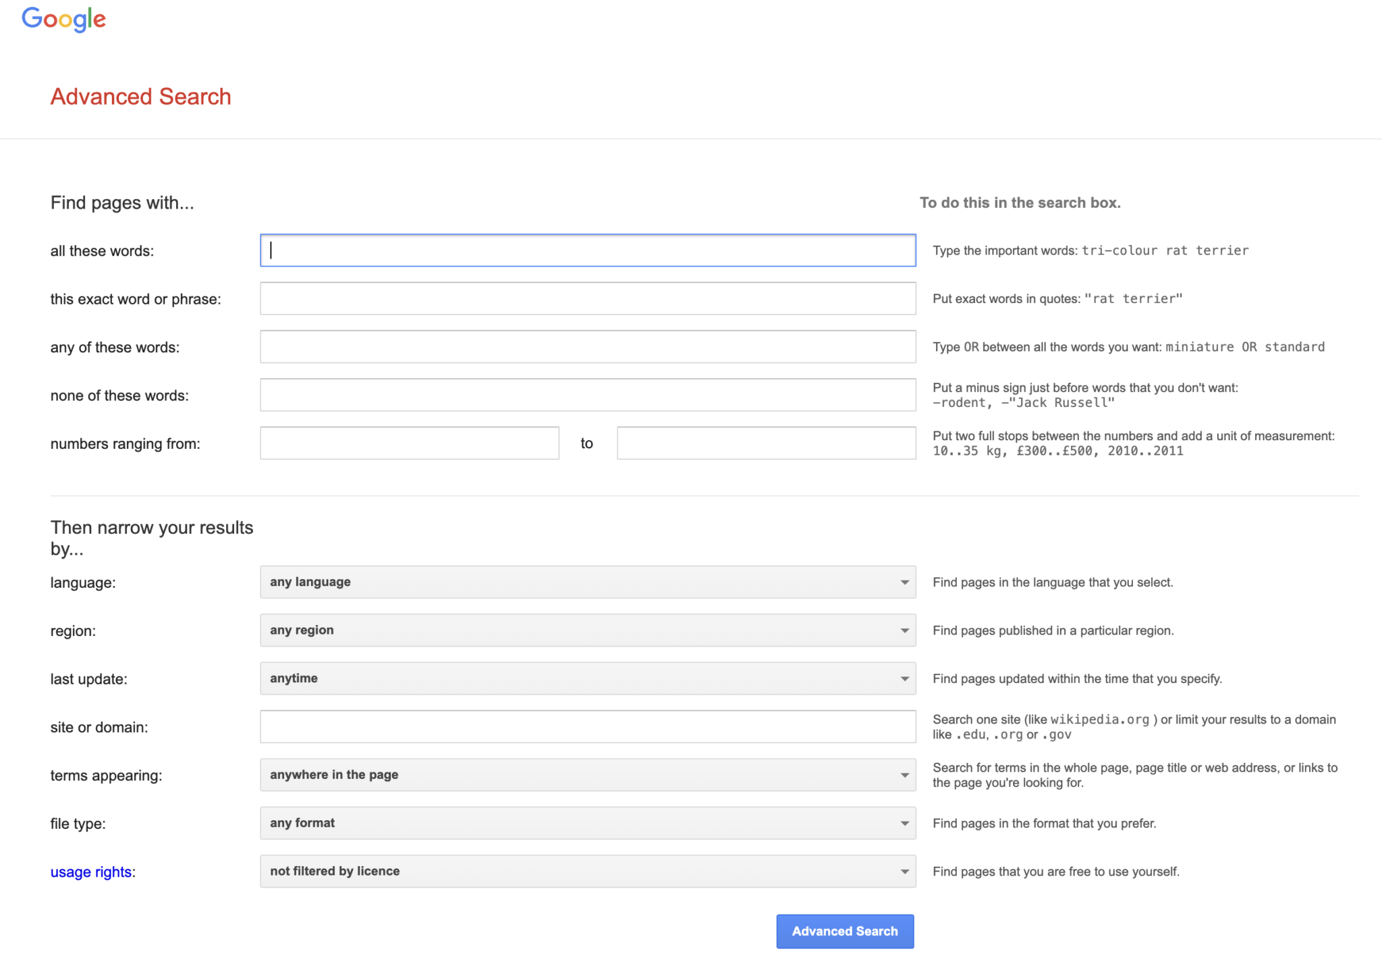Open 'anywhere in the page' dropdown
Image resolution: width=1382 pixels, height=970 pixels.
[x=588, y=775]
